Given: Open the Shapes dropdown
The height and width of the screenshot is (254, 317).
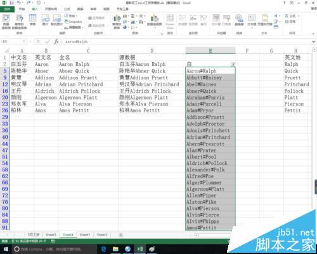Looking at the screenshot, I should (x=71, y=16).
